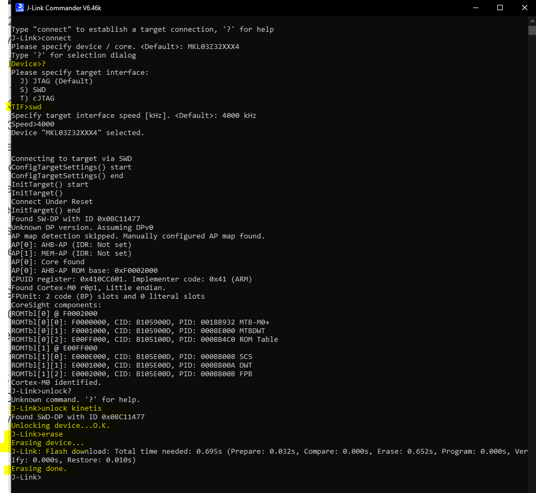Screen dimensions: 536x493
Task: Click the scrollbar up arrow
Action: 532,21
